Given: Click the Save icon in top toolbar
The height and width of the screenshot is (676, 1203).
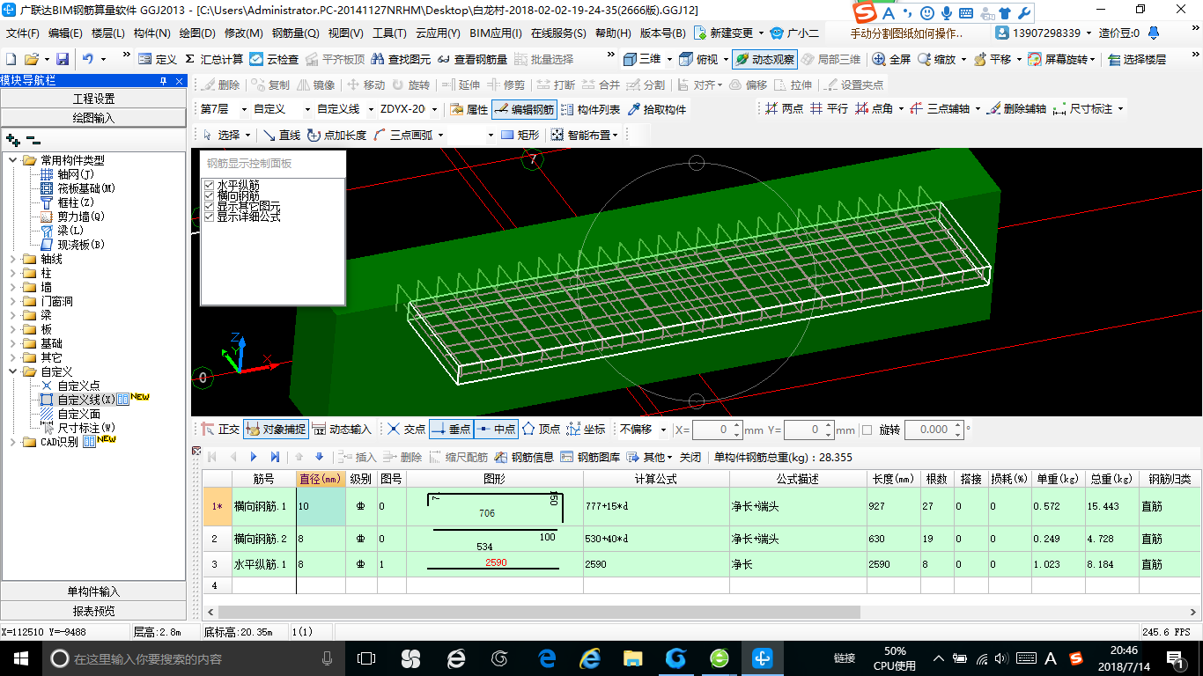Looking at the screenshot, I should click(x=63, y=59).
